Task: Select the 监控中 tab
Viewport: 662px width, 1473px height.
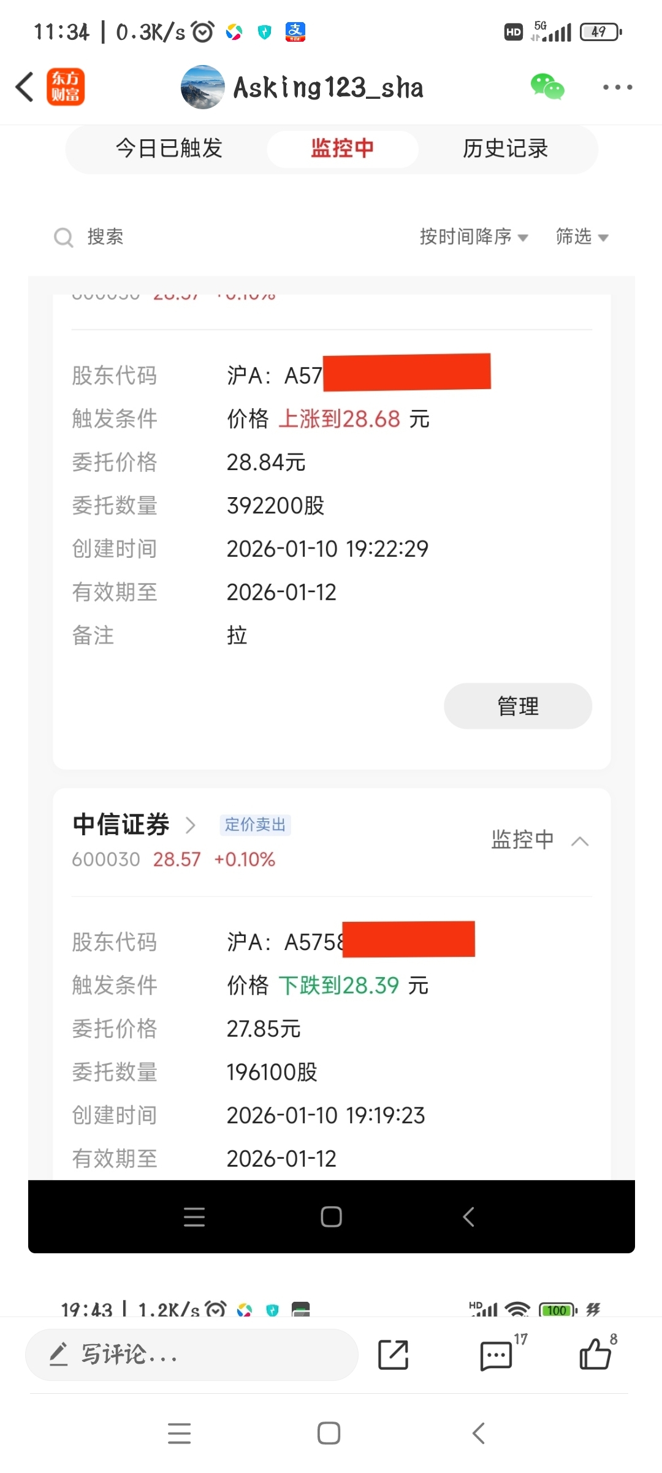Action: (x=342, y=149)
